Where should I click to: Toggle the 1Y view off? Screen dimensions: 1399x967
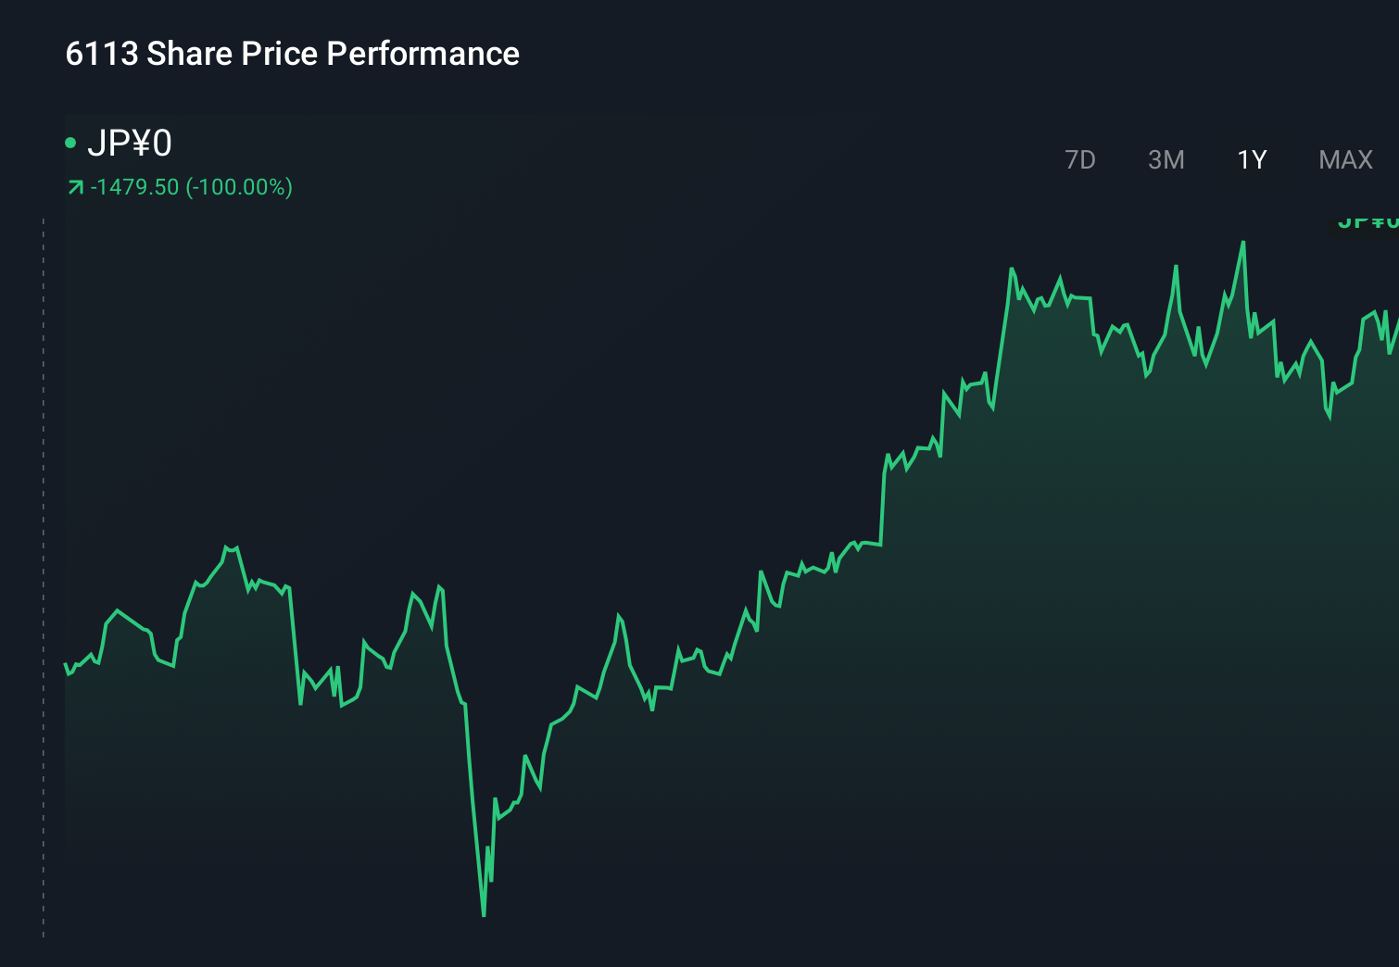(x=1251, y=159)
